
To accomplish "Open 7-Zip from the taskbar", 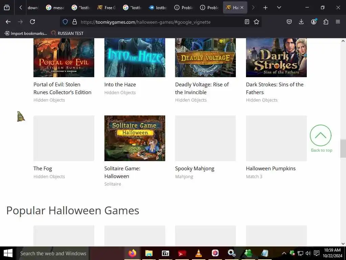I will pyautogui.click(x=166, y=253).
